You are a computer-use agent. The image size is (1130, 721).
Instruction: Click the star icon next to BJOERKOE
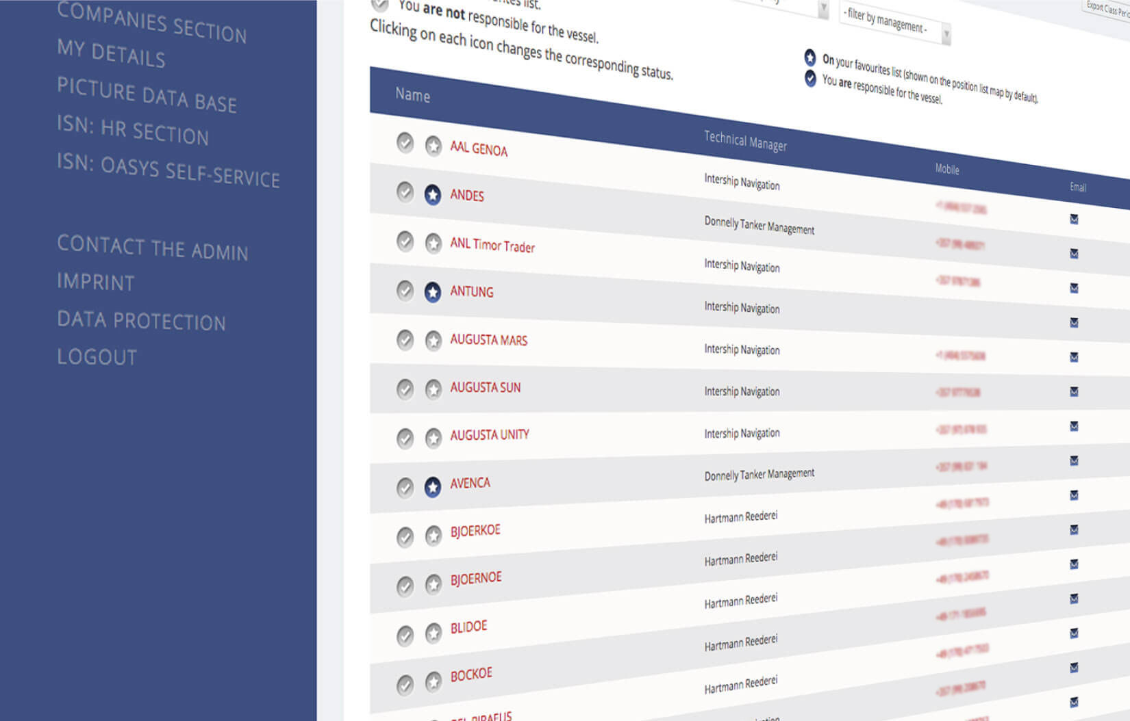pos(433,535)
